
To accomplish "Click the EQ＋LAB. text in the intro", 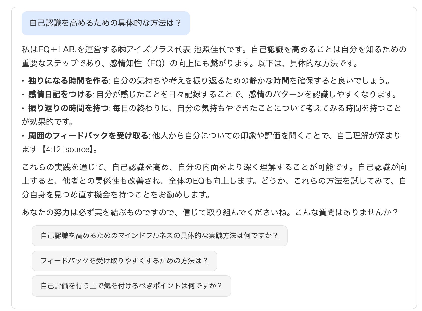I will click(57, 49).
